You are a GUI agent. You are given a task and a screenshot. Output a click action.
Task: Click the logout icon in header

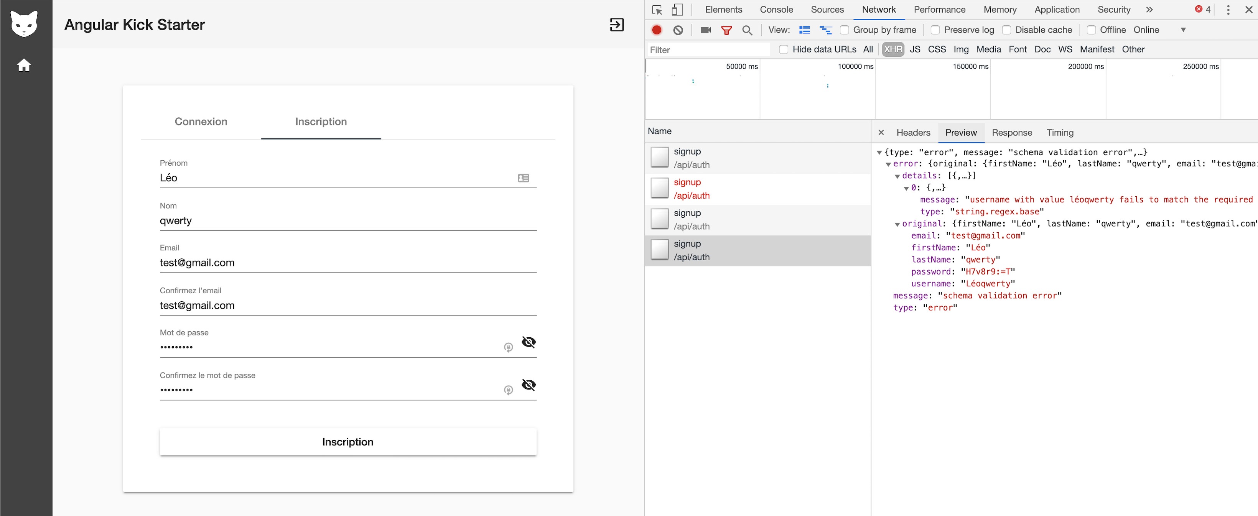[616, 25]
